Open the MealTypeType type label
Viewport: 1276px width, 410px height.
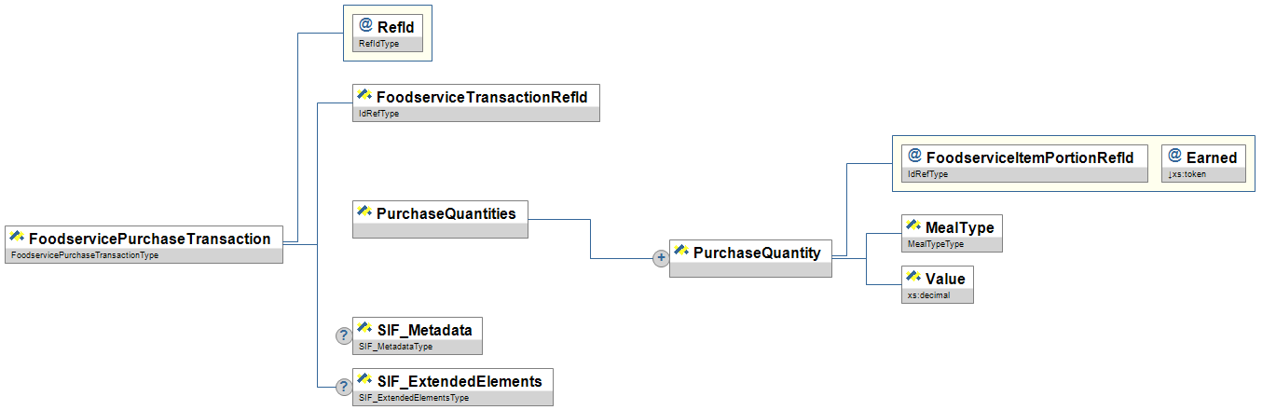[x=935, y=244]
